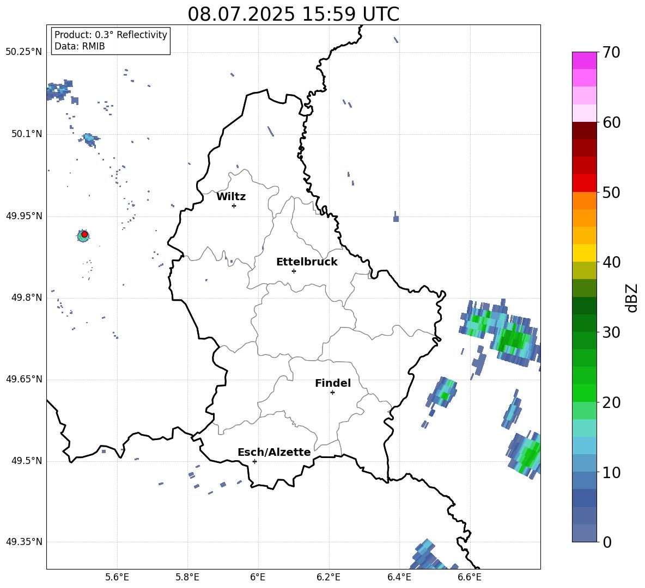Click the 49.65°N latitude tick label

click(24, 379)
